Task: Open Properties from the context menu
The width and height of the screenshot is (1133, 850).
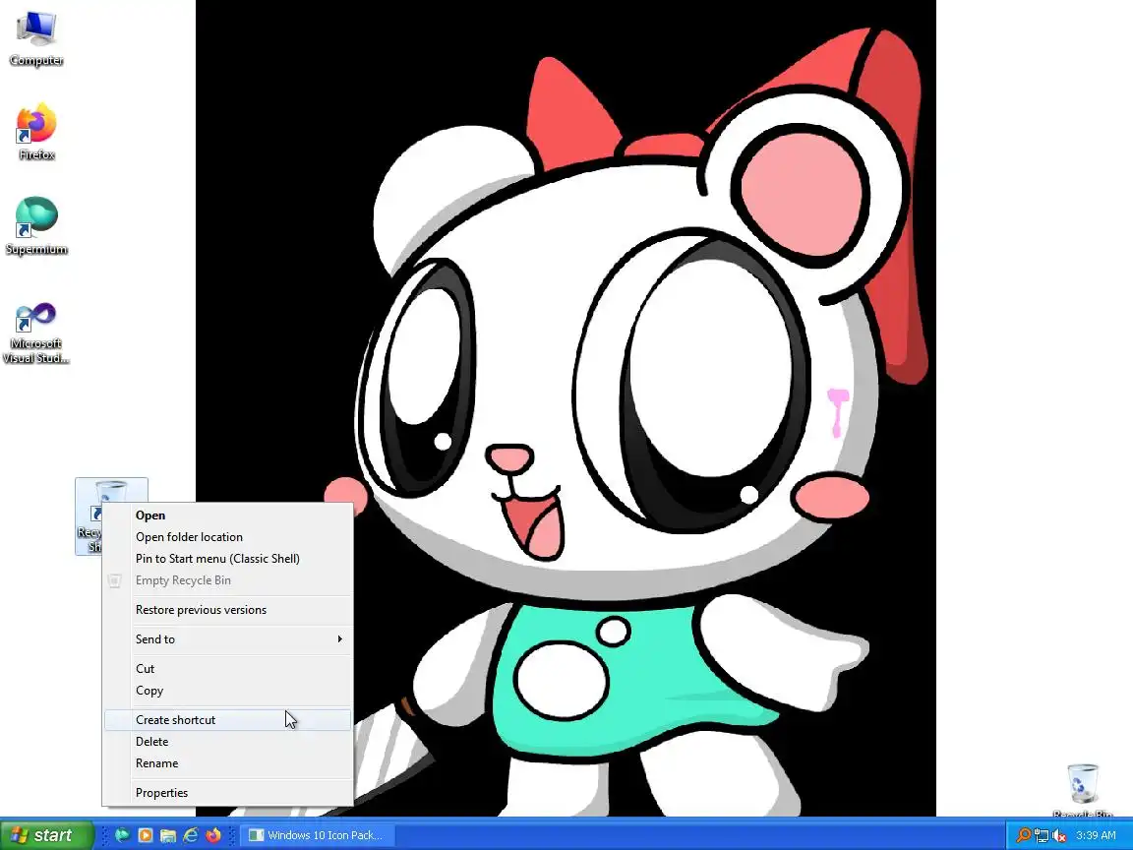Action: [227, 793]
